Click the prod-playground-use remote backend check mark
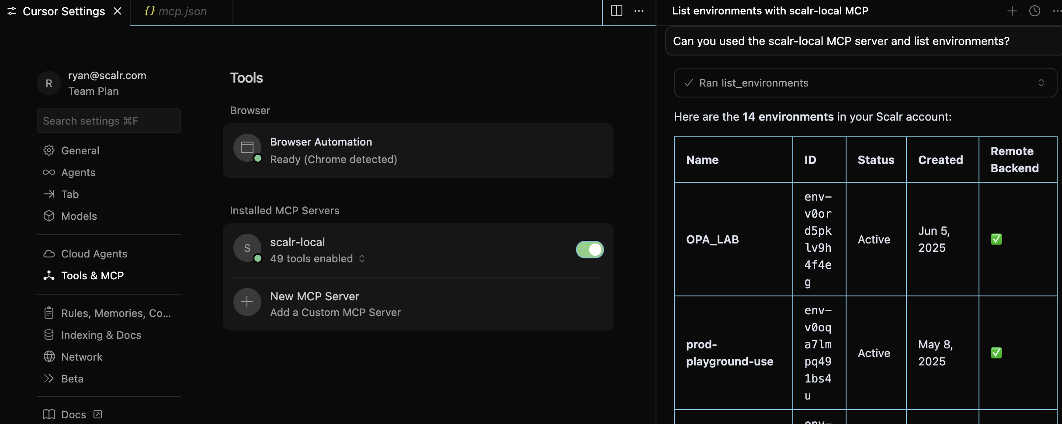1062x424 pixels. [x=996, y=353]
